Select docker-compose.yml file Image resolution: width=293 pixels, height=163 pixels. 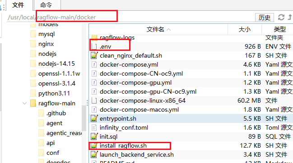pos(191,64)
